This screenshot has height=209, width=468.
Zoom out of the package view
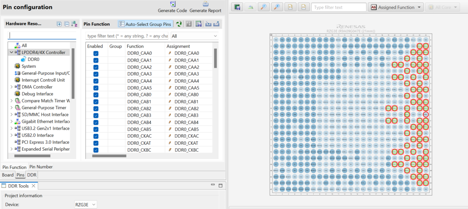pyautogui.click(x=264, y=7)
